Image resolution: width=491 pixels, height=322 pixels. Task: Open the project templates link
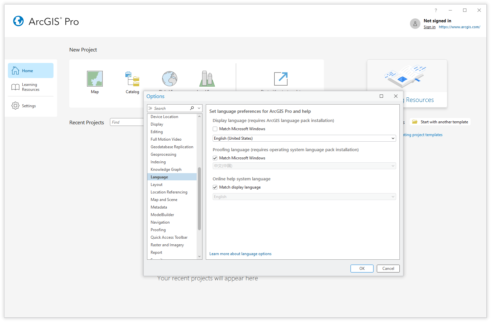pyautogui.click(x=423, y=135)
